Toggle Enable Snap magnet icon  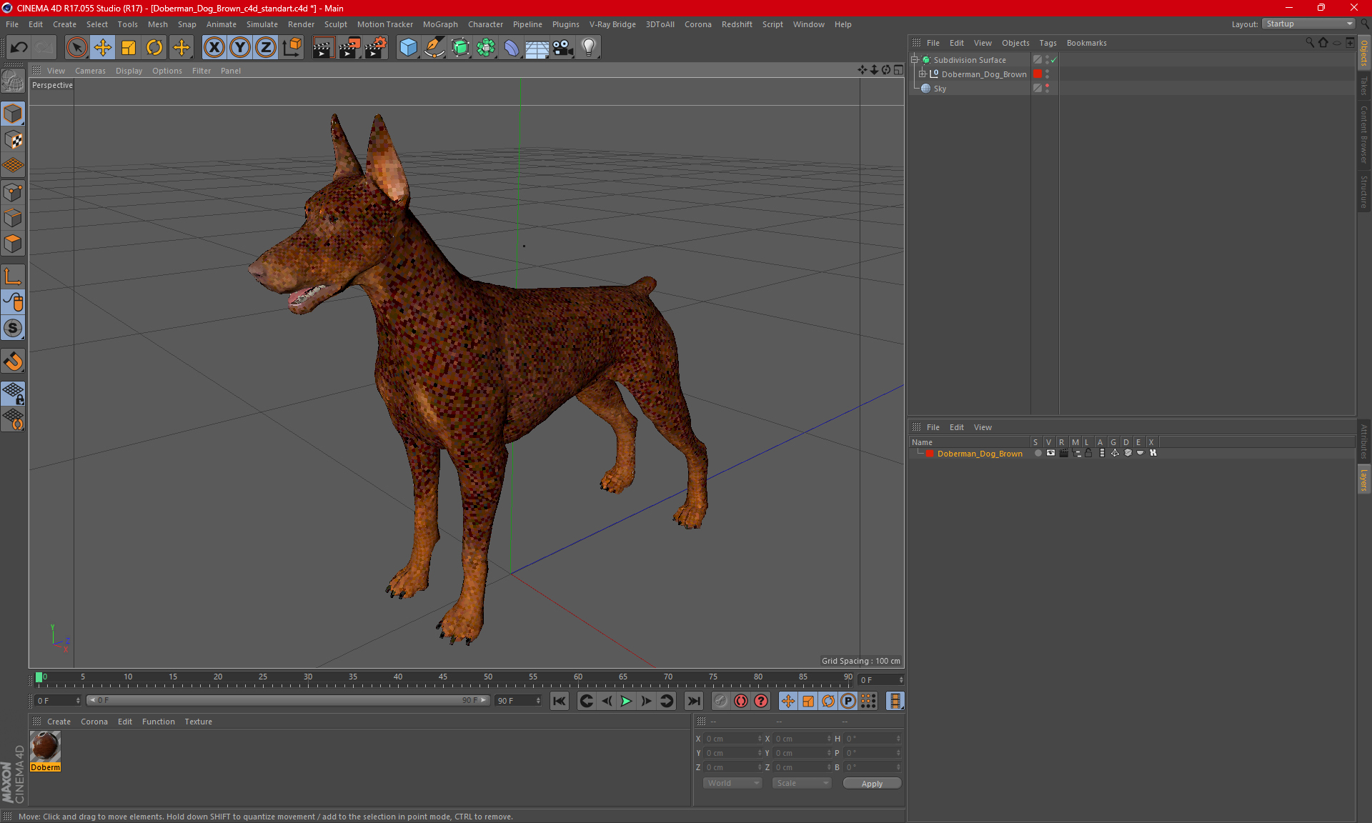(13, 361)
